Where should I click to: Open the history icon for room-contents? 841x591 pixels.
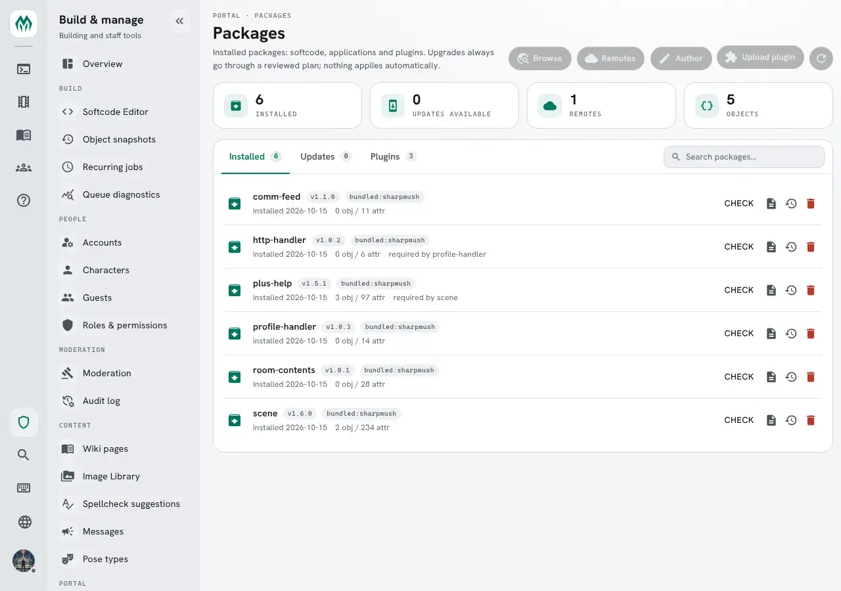click(791, 377)
